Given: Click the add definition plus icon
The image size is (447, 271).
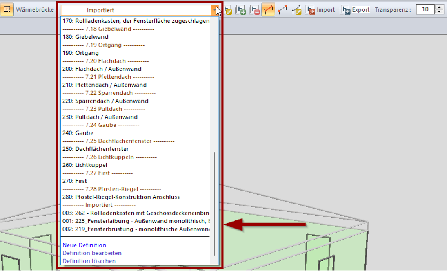Looking at the screenshot, I should pos(241,10).
